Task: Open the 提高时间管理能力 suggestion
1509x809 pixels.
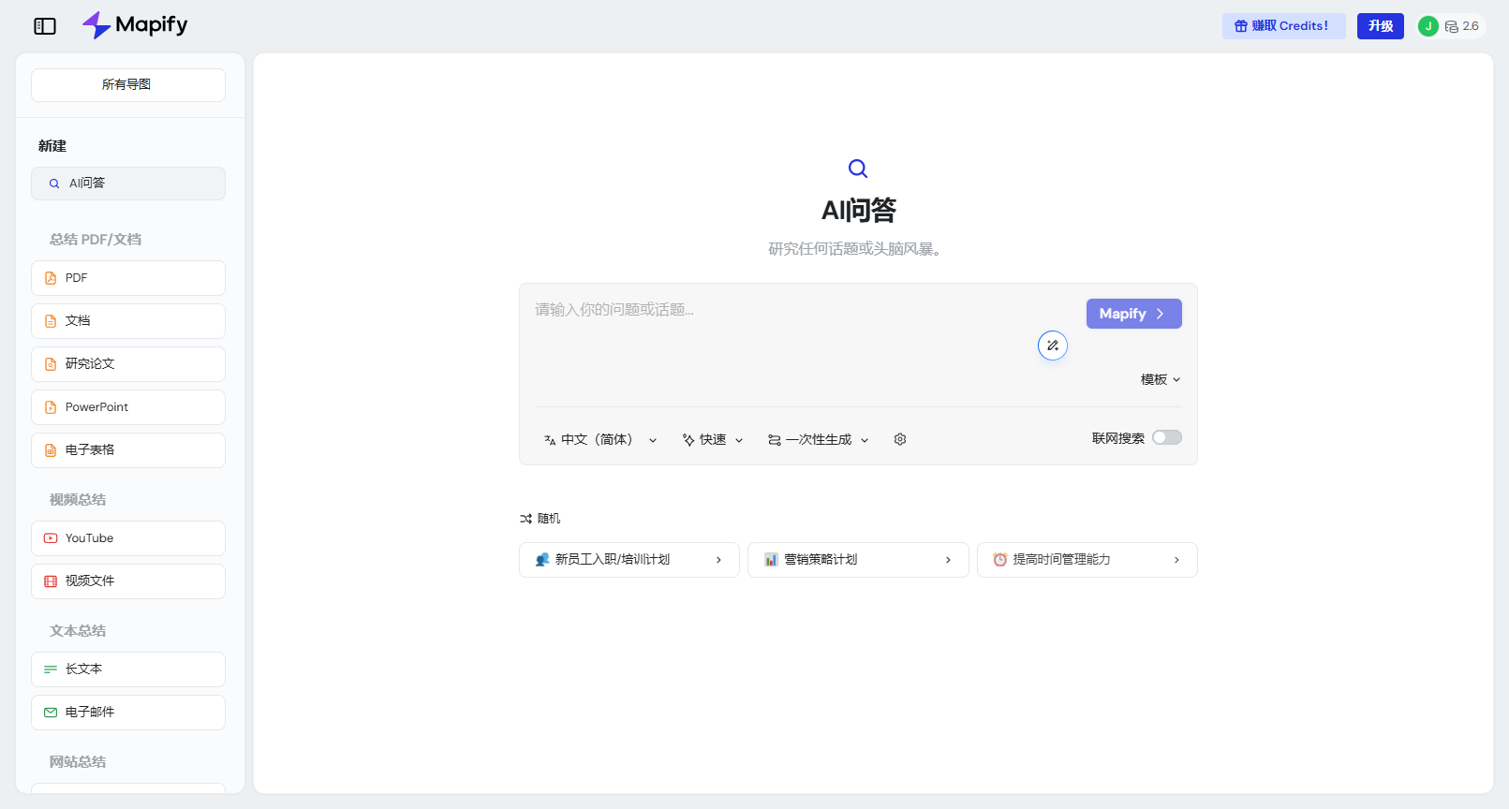Action: pyautogui.click(x=1087, y=560)
